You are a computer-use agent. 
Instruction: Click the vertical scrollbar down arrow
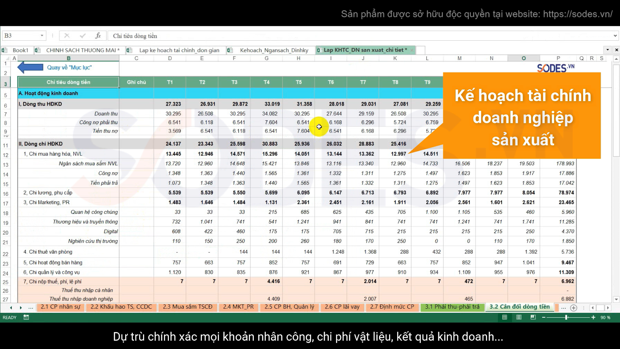pyautogui.click(x=617, y=299)
